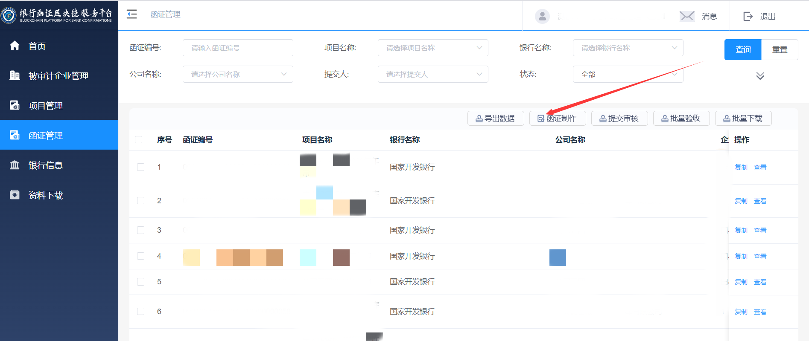Open messages via the envelope icon
This screenshot has height=341, width=809.
click(686, 16)
